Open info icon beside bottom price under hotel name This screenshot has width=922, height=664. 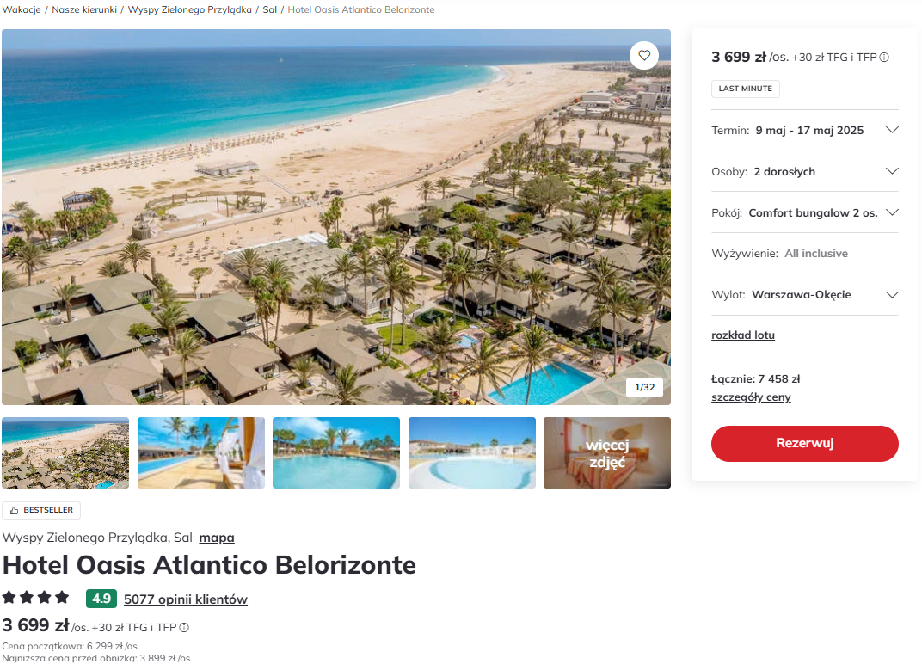click(x=184, y=628)
